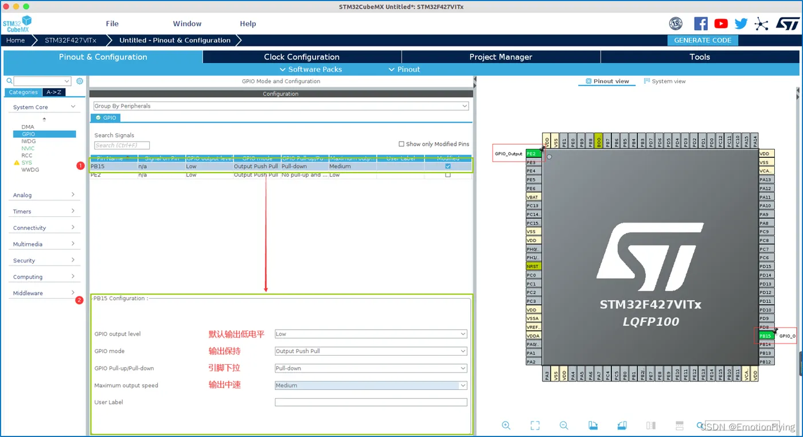803x437 pixels.
Task: Open the Help menu
Action: [248, 24]
